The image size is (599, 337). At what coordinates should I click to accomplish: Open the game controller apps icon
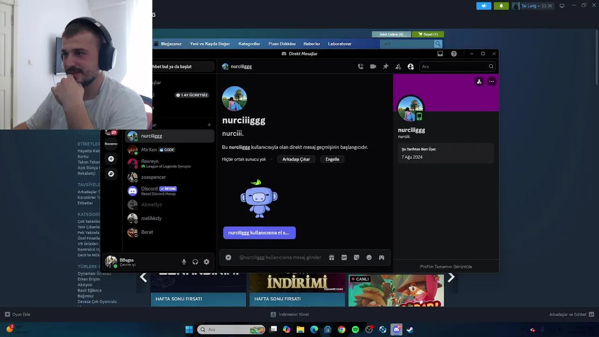point(381,257)
